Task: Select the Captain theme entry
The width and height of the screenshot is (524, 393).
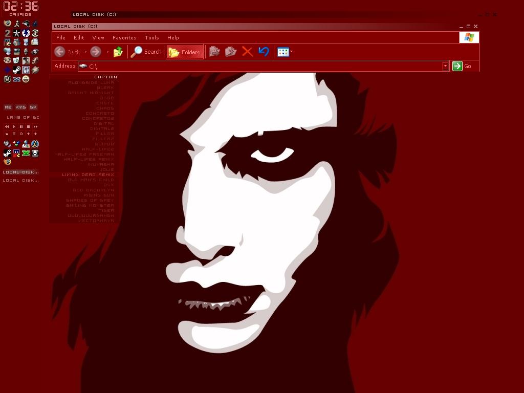Action: click(x=105, y=77)
